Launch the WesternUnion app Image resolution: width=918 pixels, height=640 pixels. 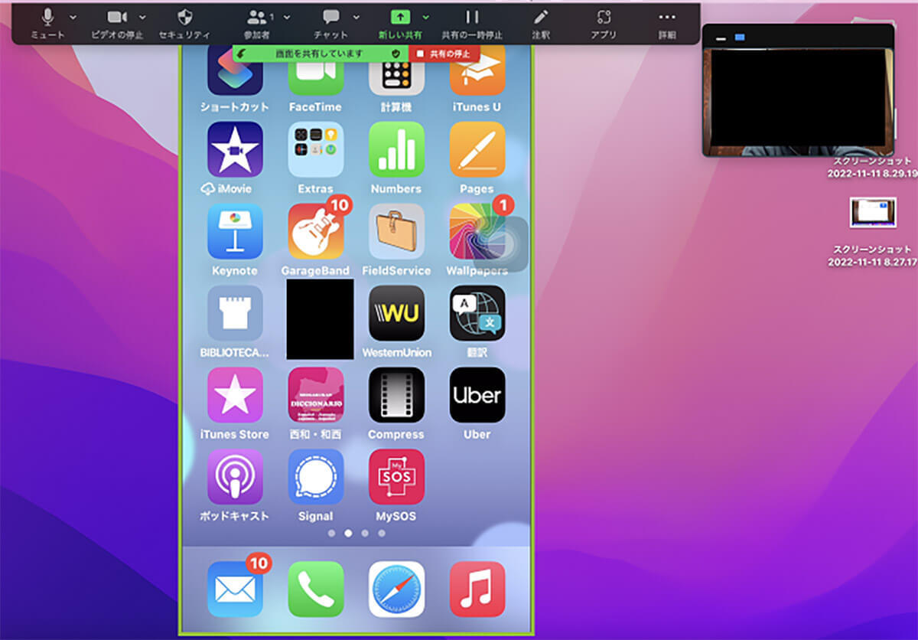[x=396, y=313]
